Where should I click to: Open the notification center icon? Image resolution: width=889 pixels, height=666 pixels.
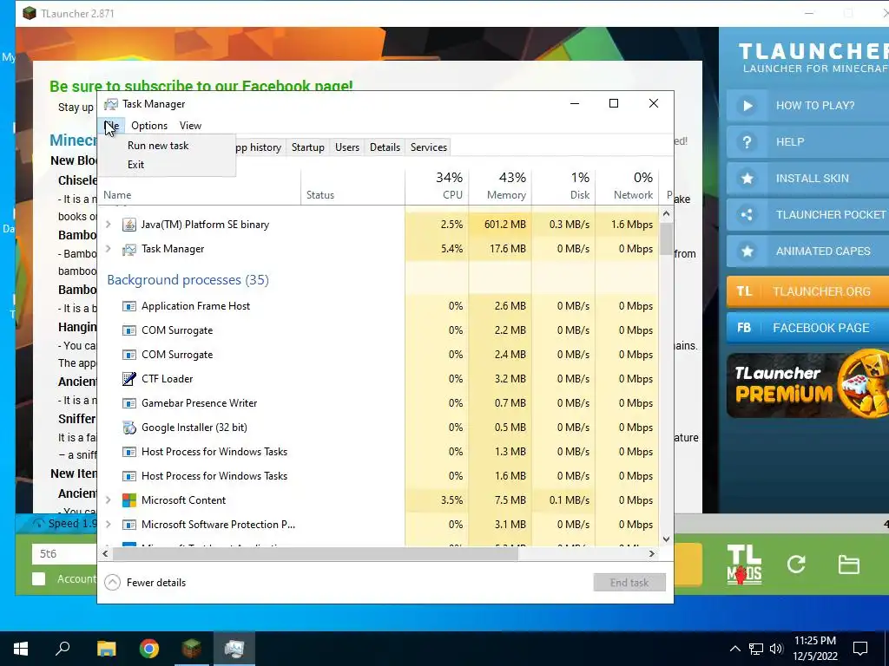(860, 649)
